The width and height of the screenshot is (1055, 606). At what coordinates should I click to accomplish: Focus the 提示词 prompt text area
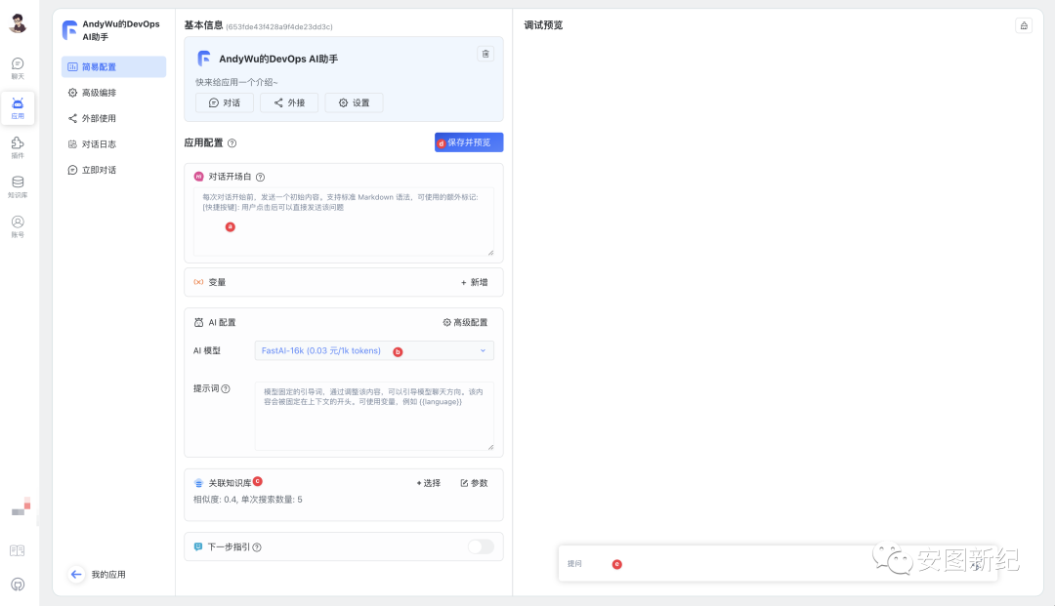374,416
